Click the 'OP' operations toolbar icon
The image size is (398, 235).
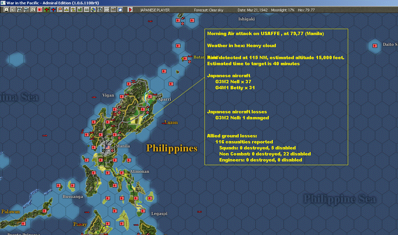point(107,10)
